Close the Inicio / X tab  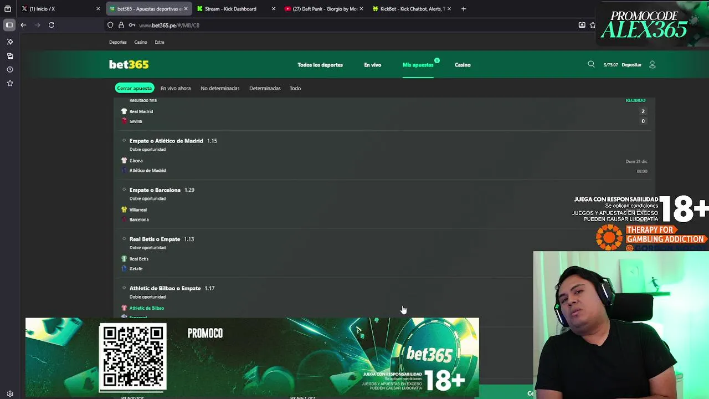tap(99, 9)
